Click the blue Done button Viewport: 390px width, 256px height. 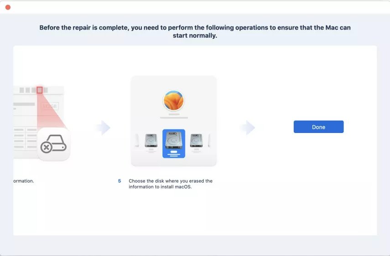(318, 127)
